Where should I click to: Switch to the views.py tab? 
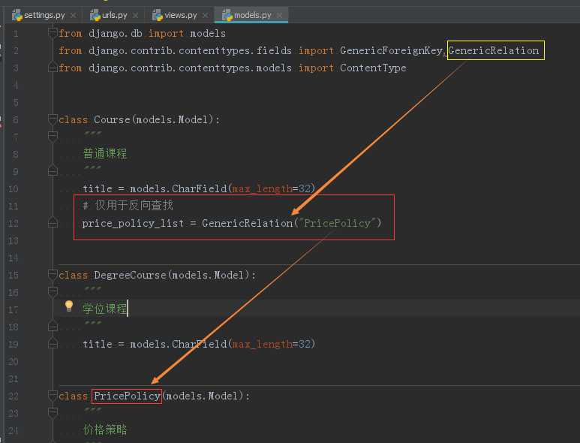(x=181, y=15)
